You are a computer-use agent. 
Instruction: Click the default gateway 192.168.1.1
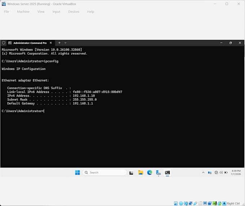(x=83, y=104)
